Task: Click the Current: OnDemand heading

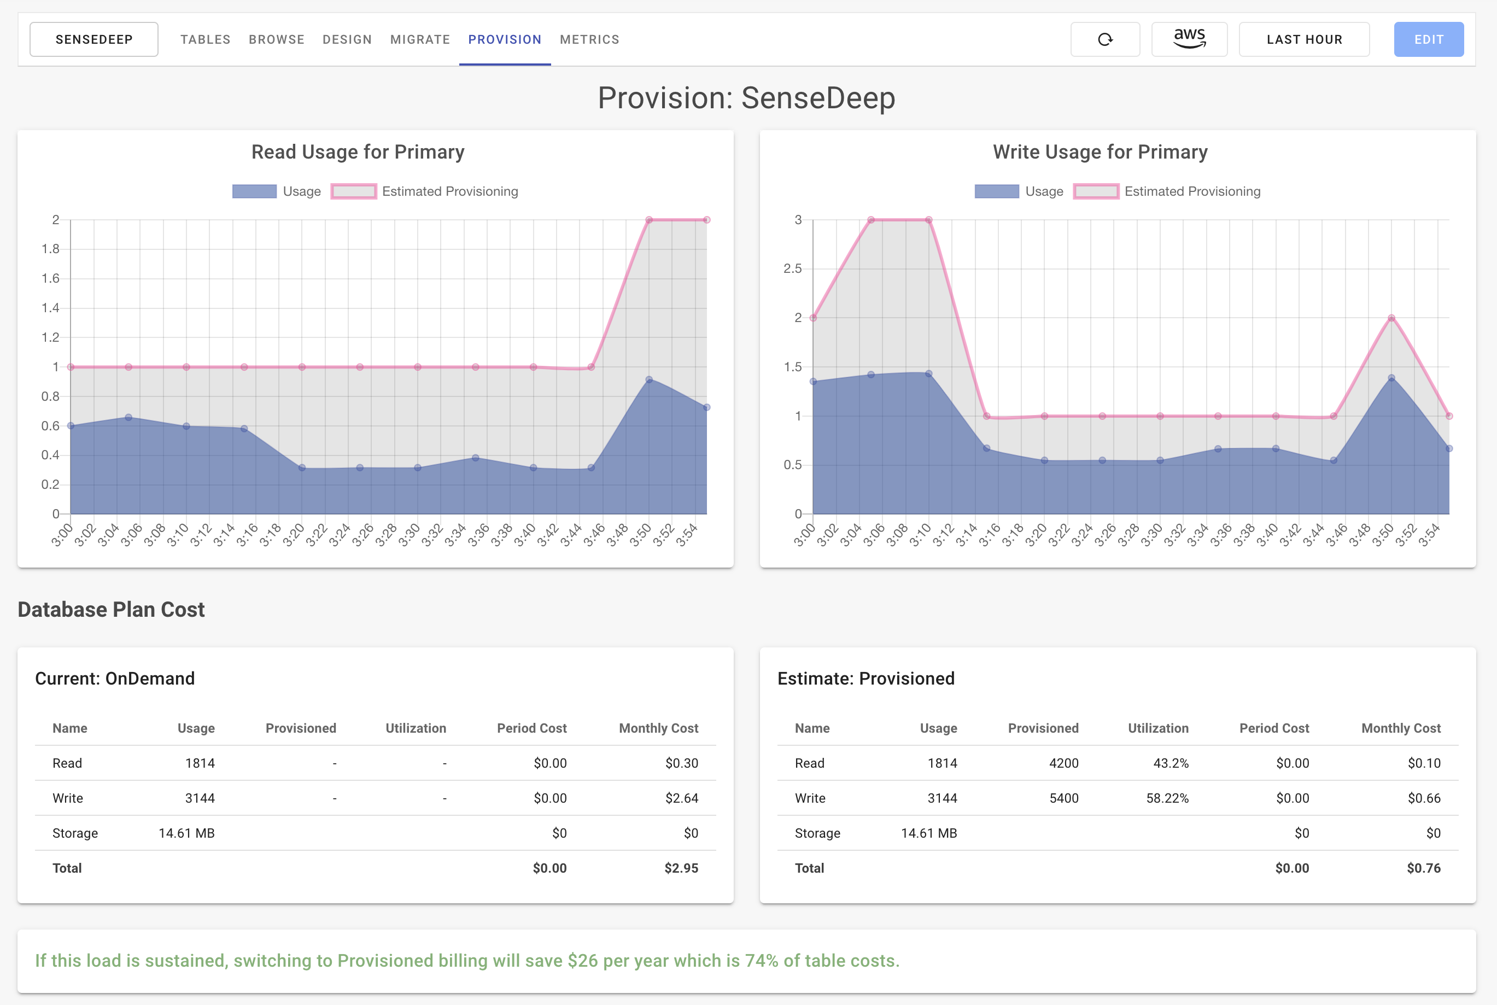Action: tap(115, 678)
